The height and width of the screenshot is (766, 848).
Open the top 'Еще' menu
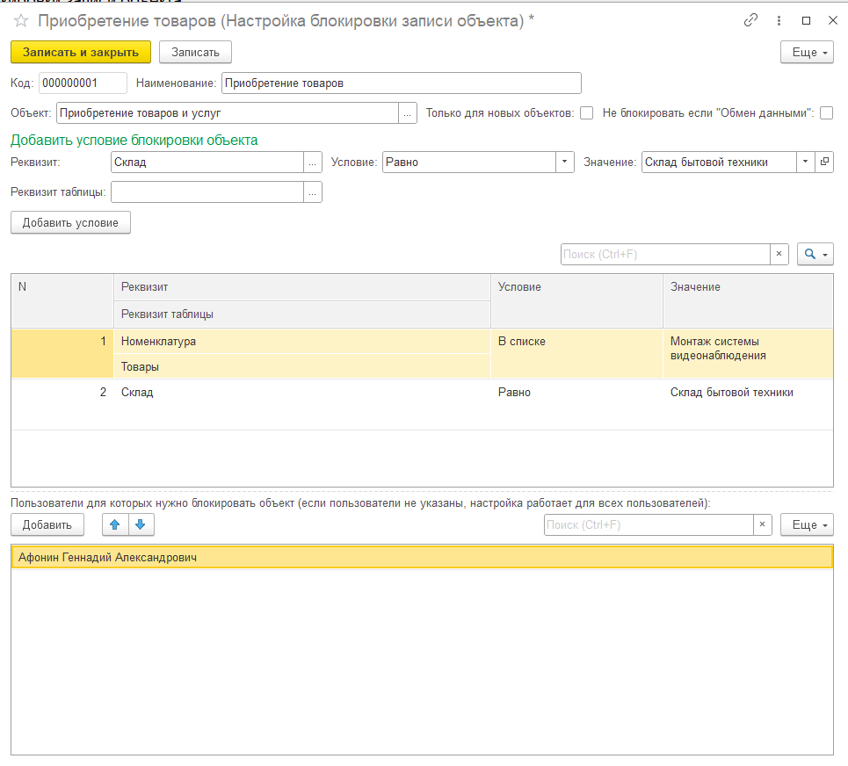coord(807,53)
